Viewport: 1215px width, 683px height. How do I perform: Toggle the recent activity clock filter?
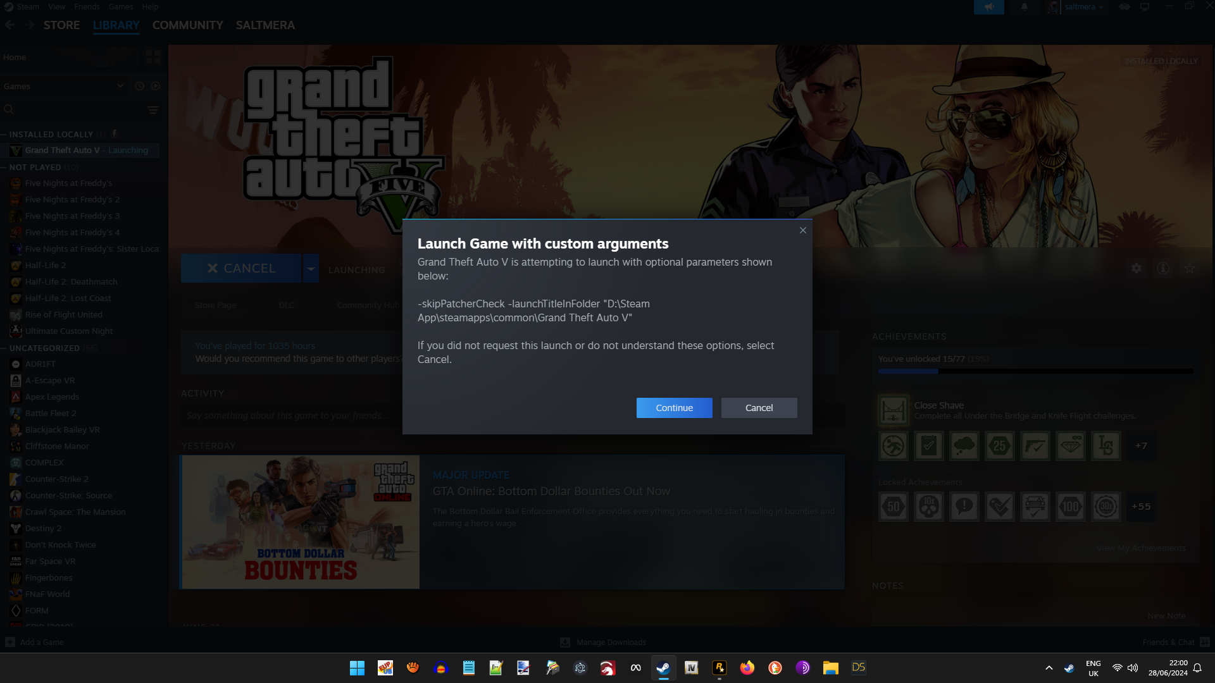139,86
